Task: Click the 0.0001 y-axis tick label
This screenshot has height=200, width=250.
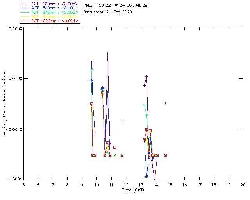Action: [x=15, y=179]
